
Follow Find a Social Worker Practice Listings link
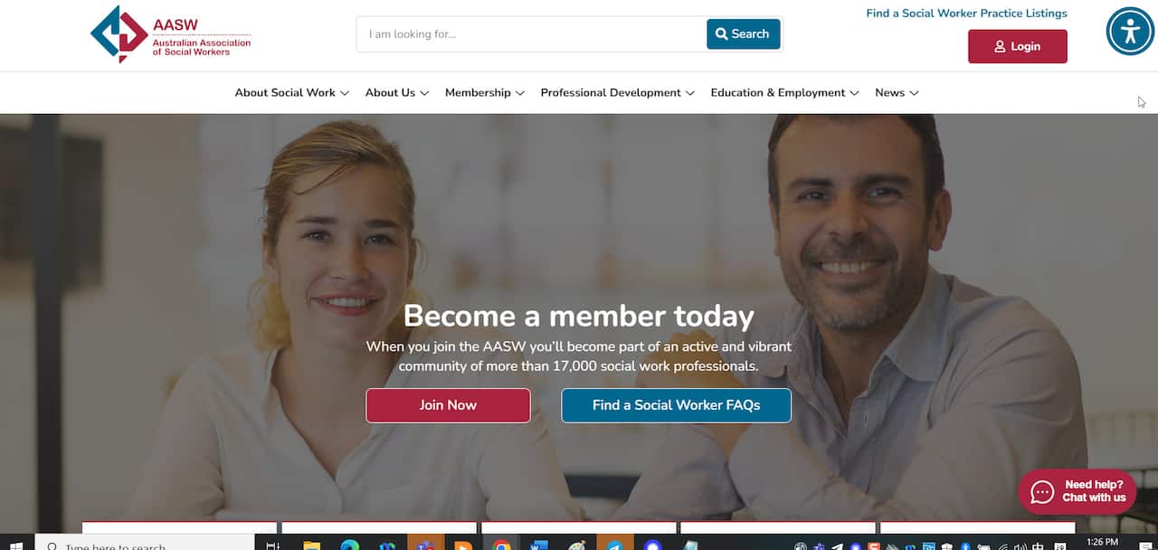click(966, 14)
